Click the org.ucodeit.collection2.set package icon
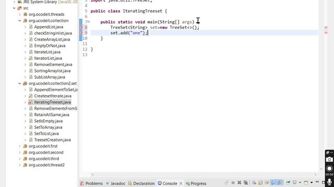Screen dimensions: 334x187 click(x=25, y=83)
